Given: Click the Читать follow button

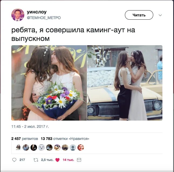Looking at the screenshot, I should pos(139,15).
